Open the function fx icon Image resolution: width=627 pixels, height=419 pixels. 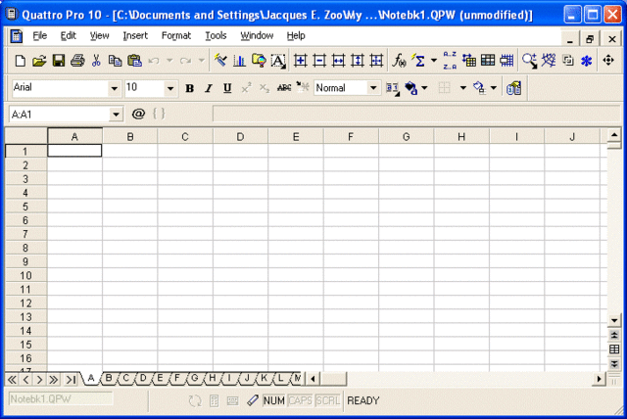pos(399,61)
